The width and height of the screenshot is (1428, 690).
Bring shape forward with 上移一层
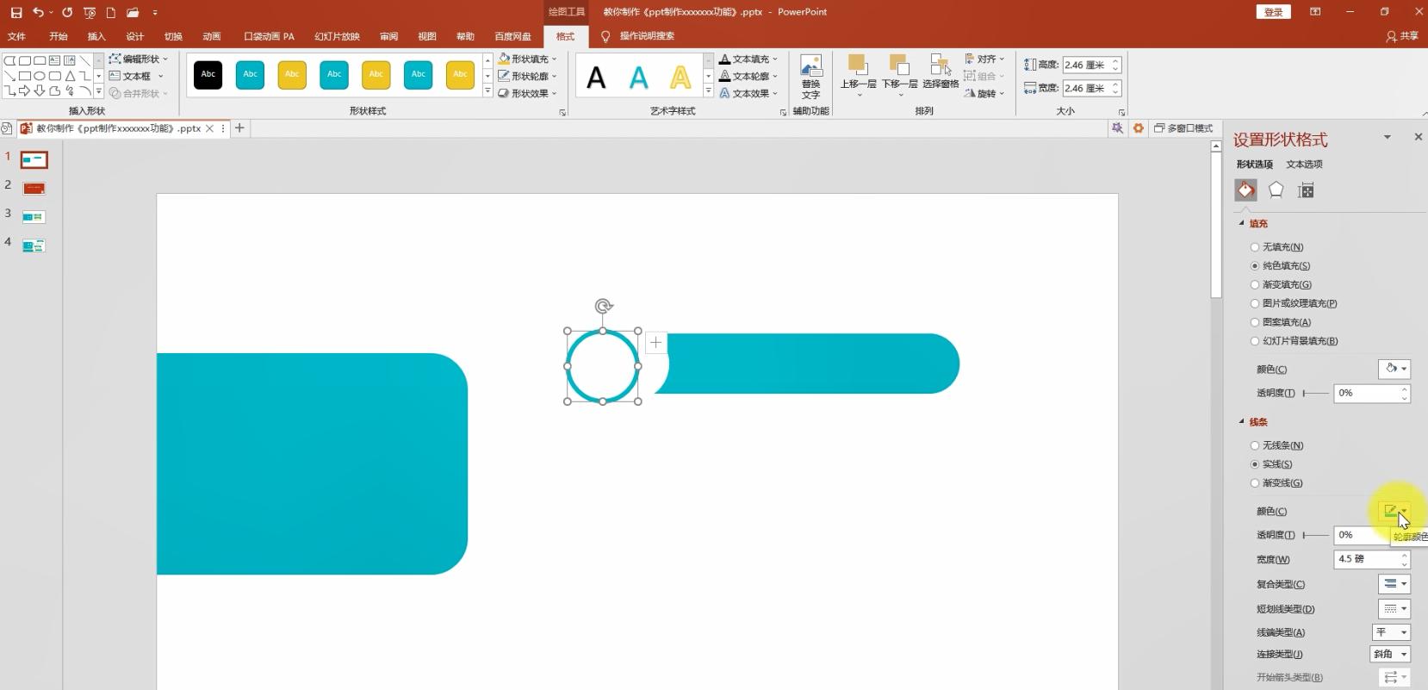tap(858, 76)
